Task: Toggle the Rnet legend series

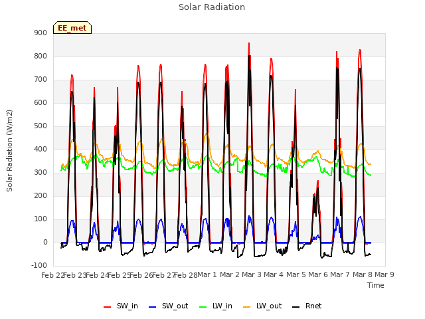Action: point(307,306)
